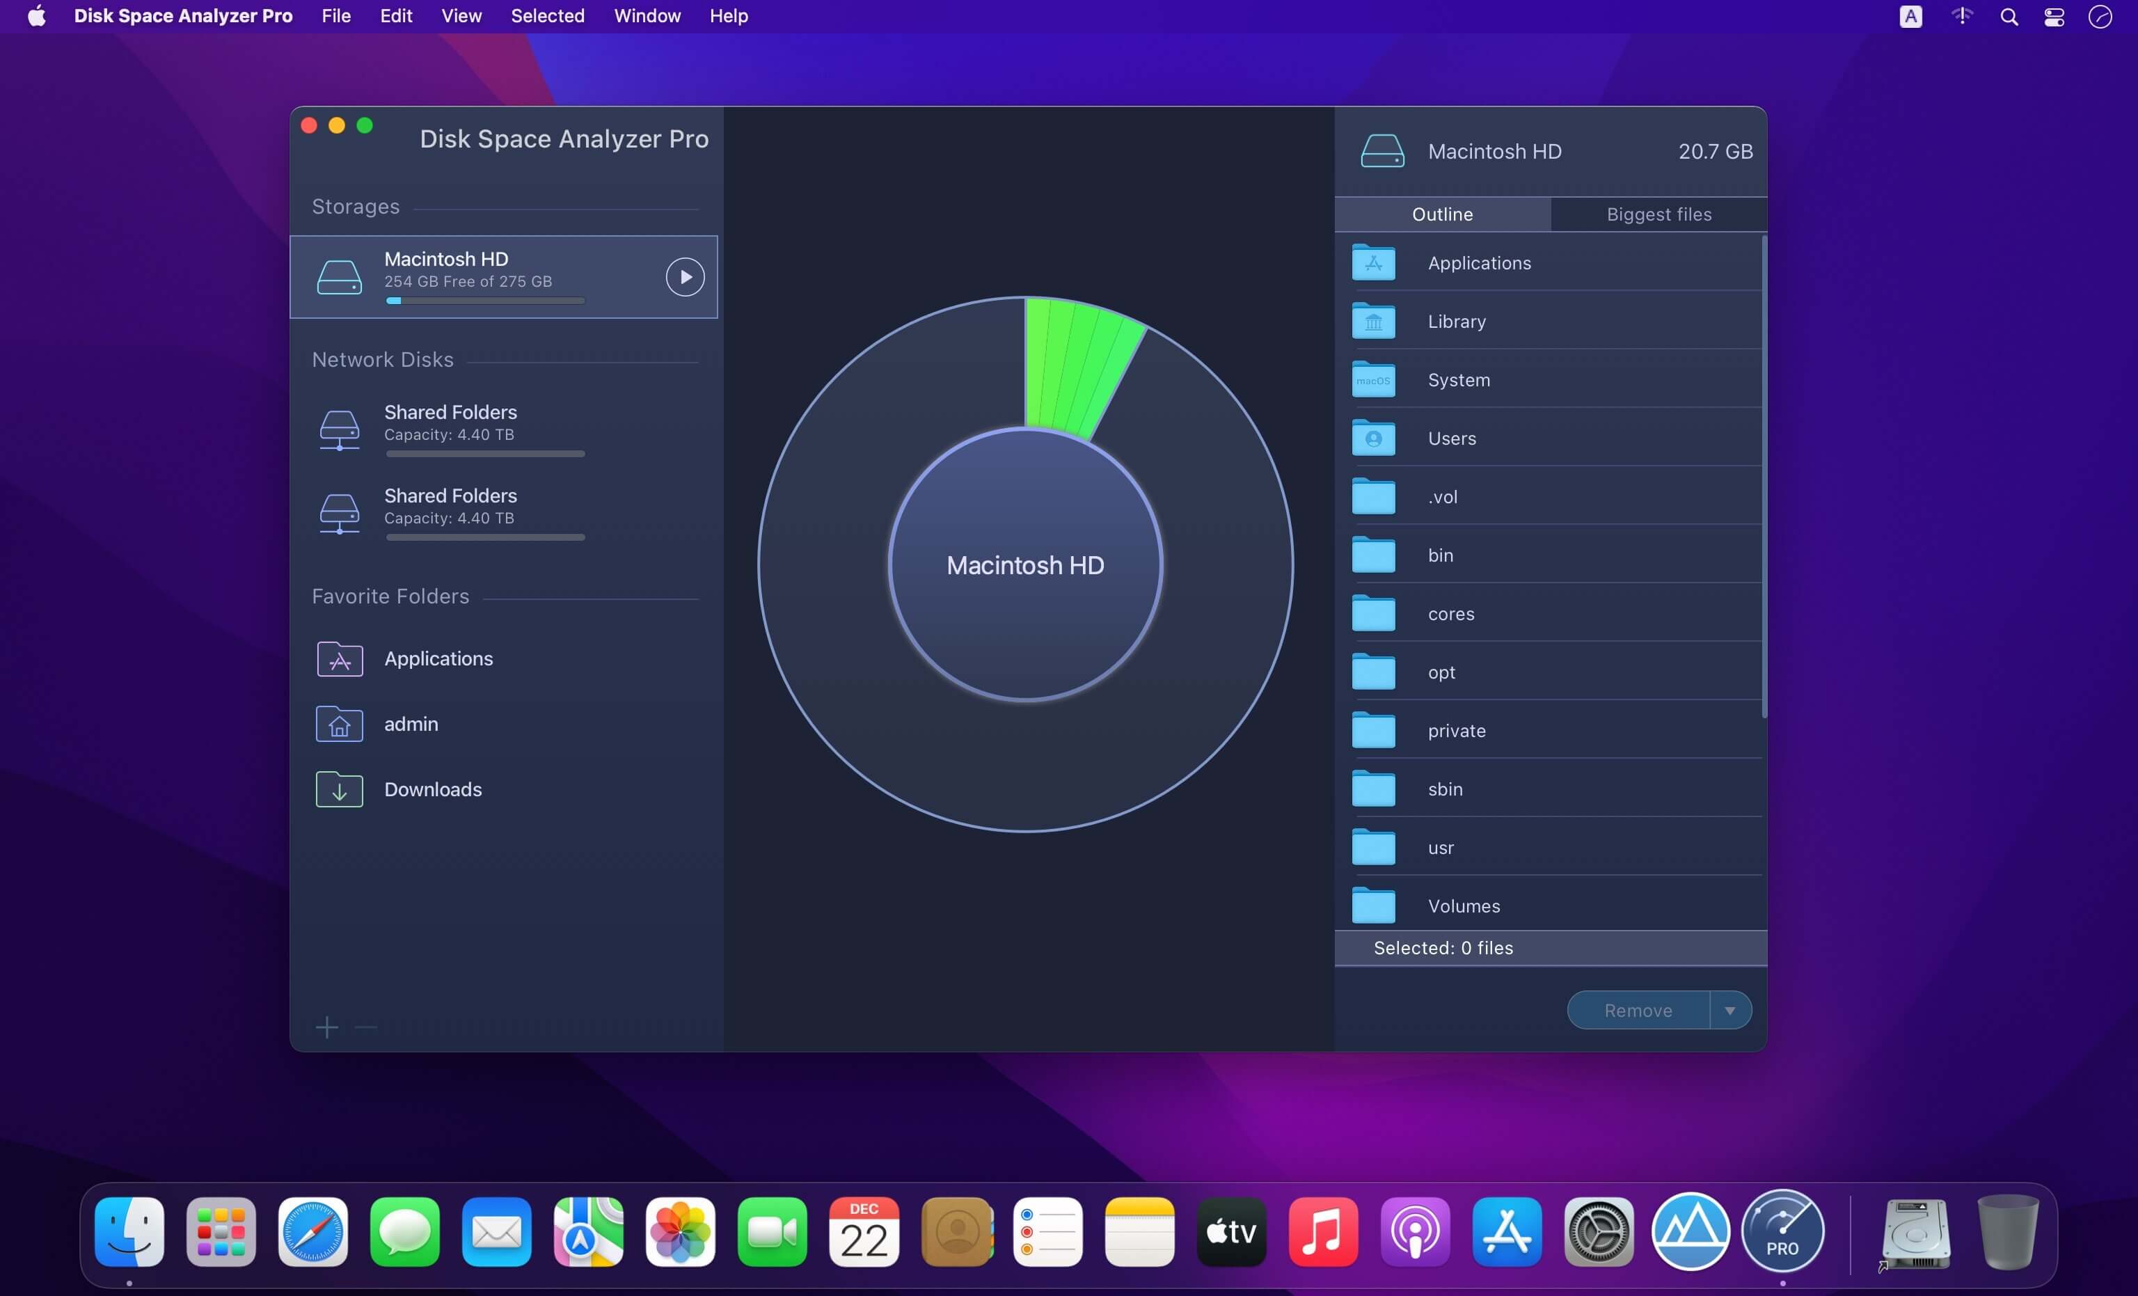The height and width of the screenshot is (1296, 2138).
Task: Open the Selected menu
Action: click(548, 15)
